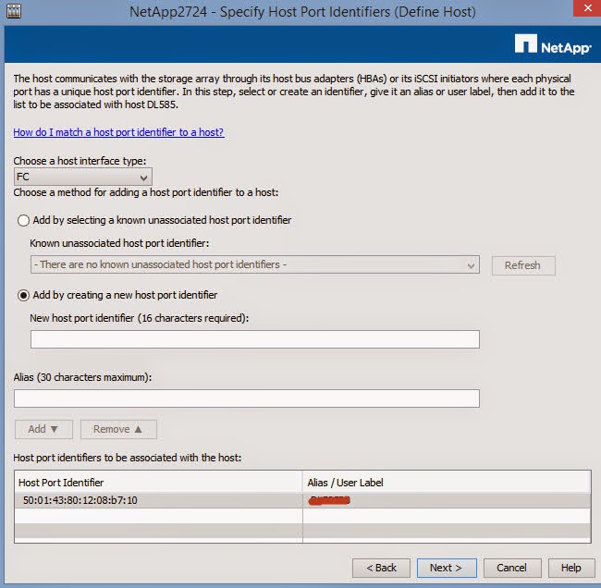Go back with the < Back button
The height and width of the screenshot is (588, 601).
click(x=381, y=568)
